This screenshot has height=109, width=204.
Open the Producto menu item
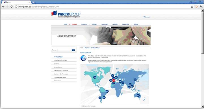coord(84,24)
